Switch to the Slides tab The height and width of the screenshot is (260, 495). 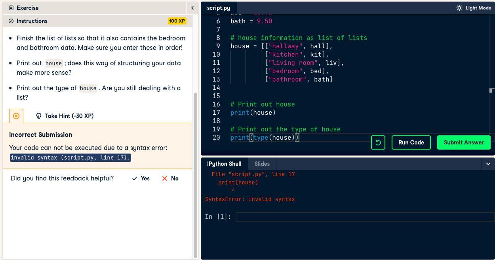pyautogui.click(x=262, y=164)
